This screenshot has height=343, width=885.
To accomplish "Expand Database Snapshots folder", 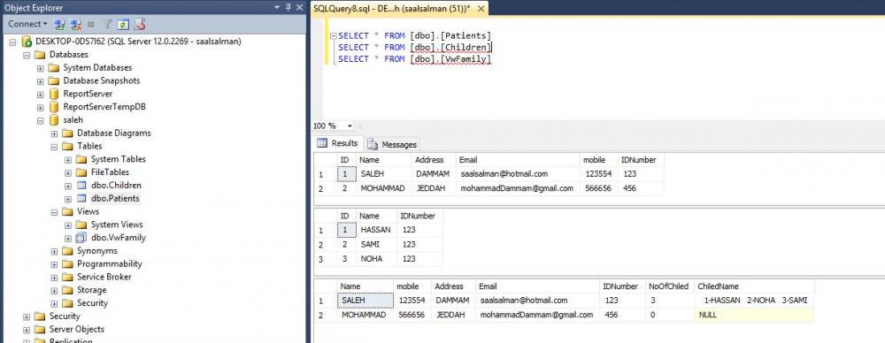I will coord(40,80).
